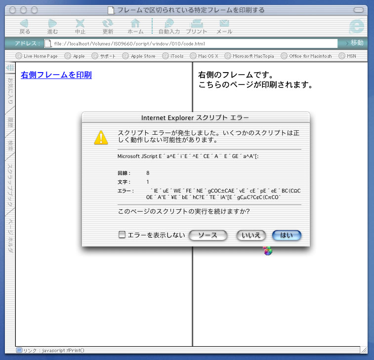Open the お気に入り side tab

[10, 90]
